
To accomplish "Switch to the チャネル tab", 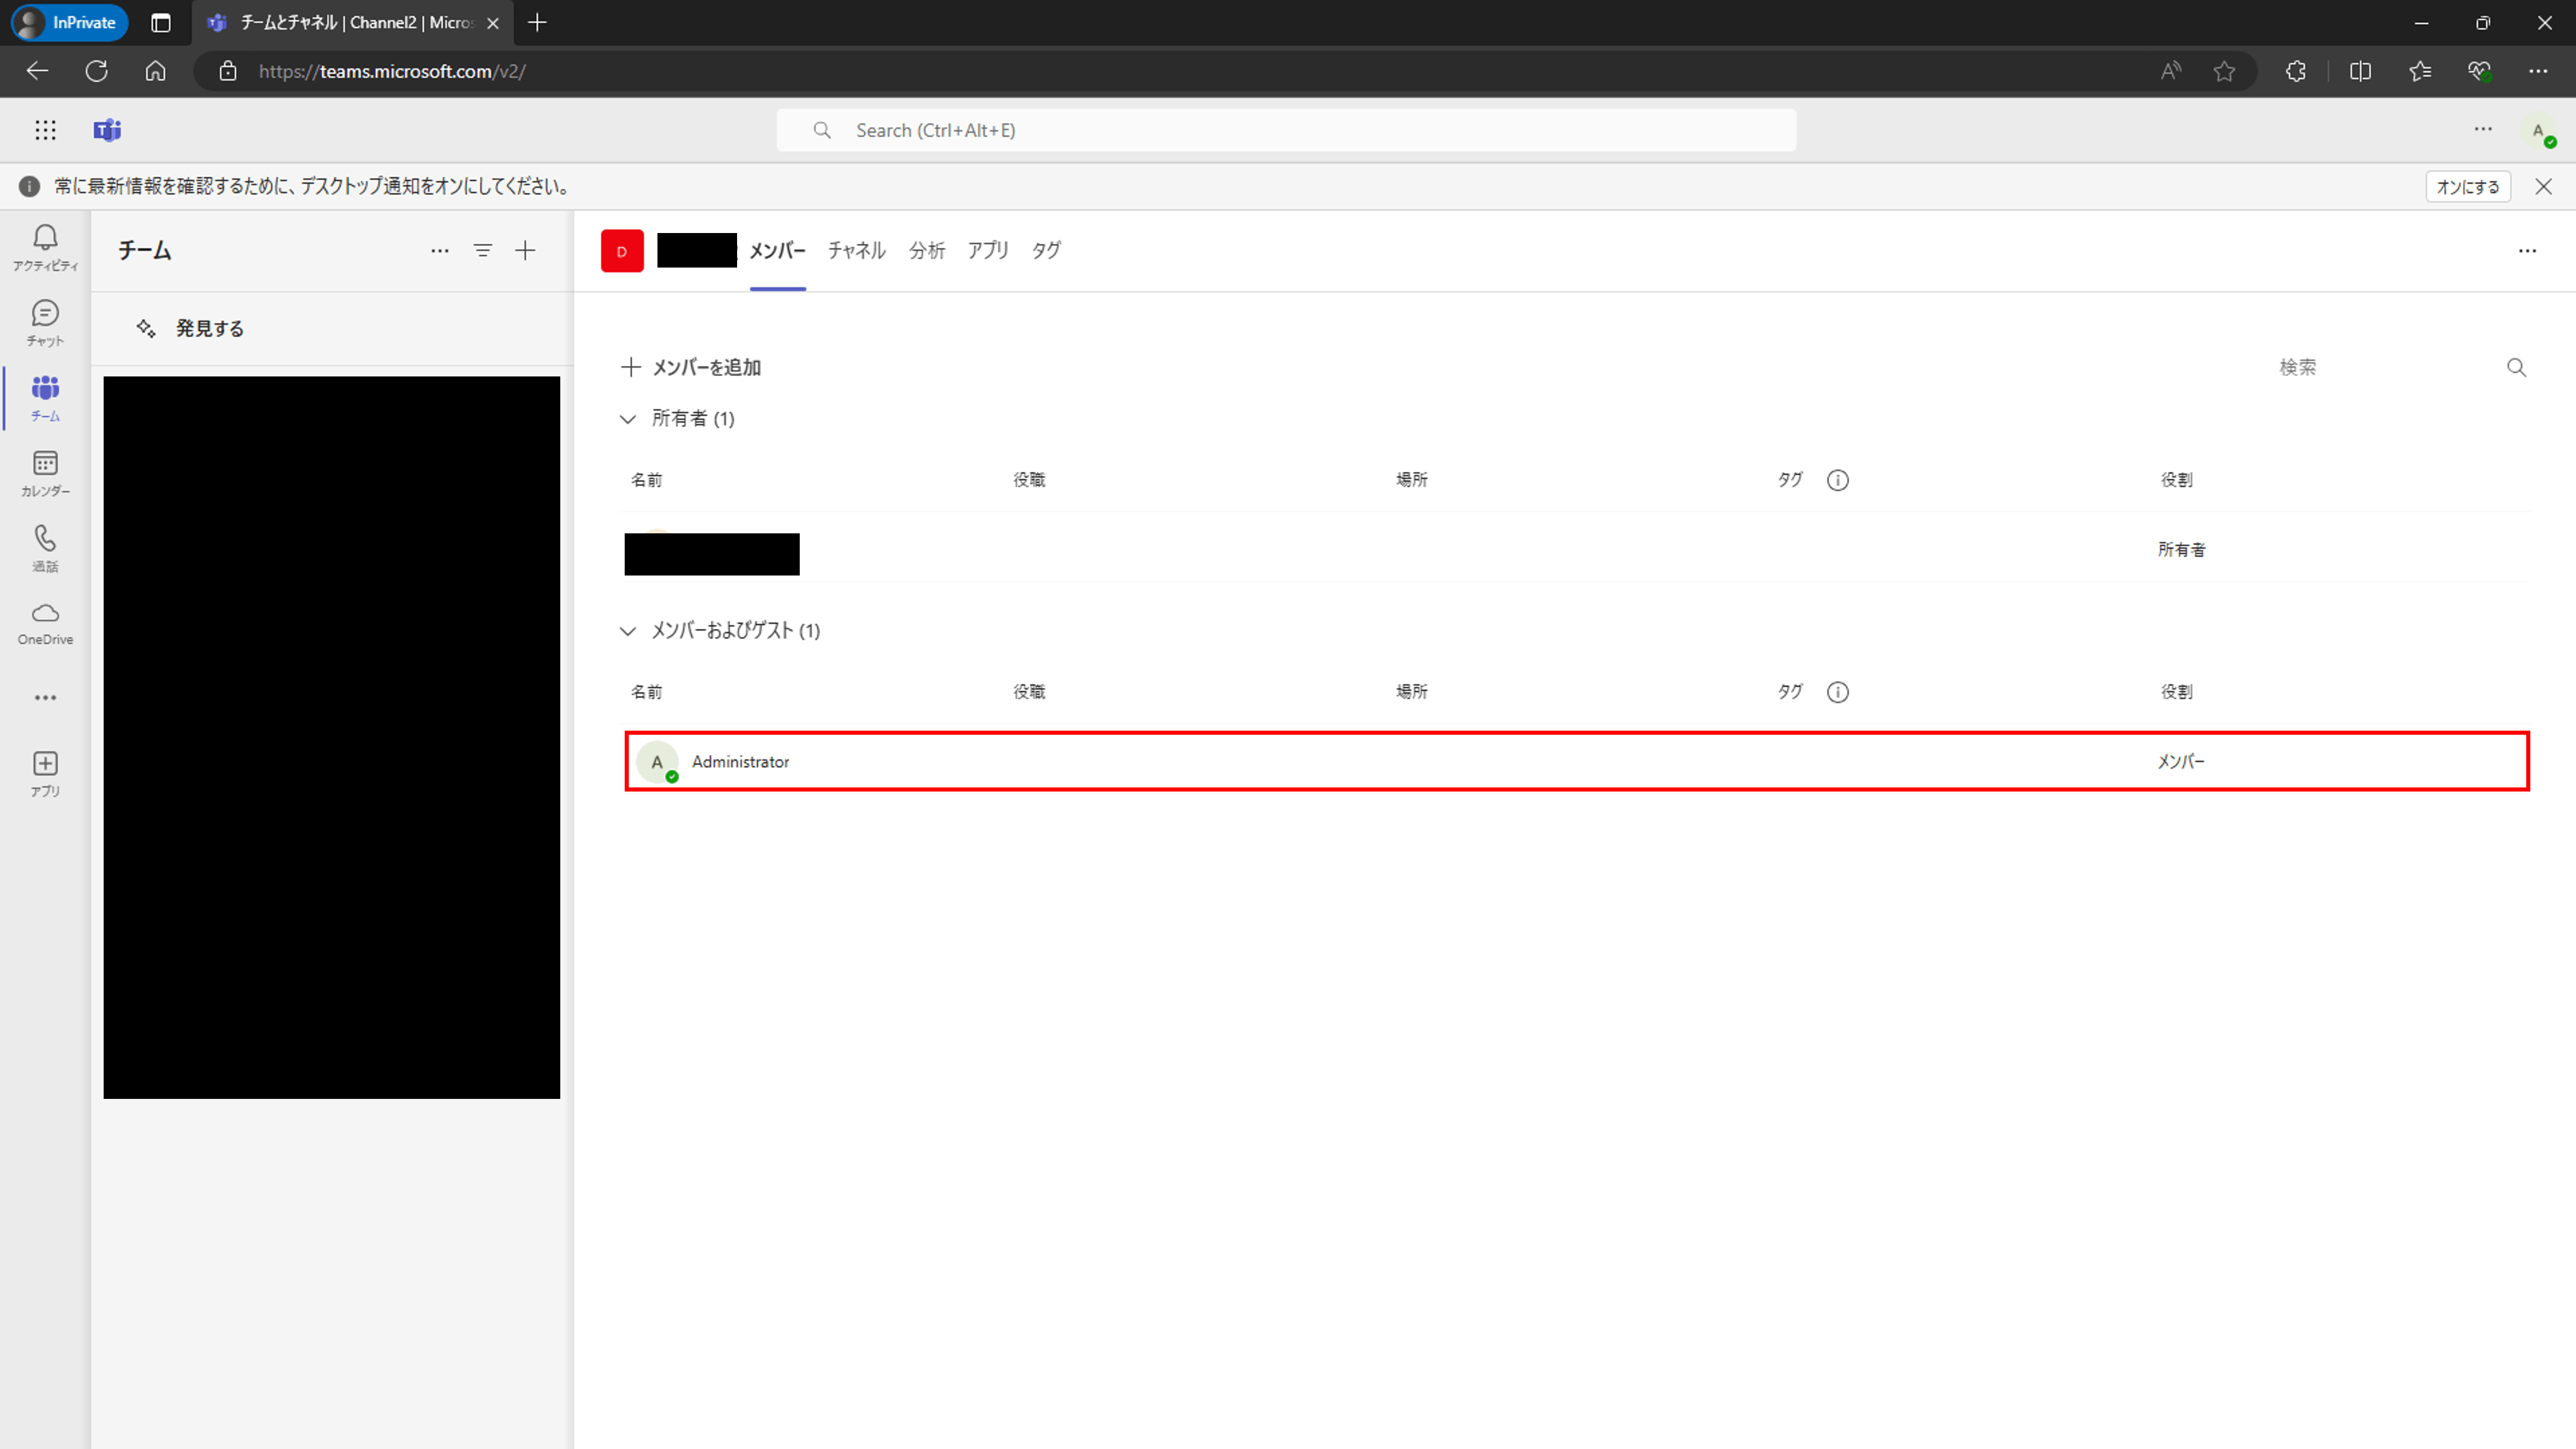I will click(856, 250).
